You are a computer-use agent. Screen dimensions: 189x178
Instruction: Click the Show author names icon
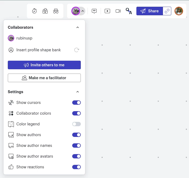11,146
